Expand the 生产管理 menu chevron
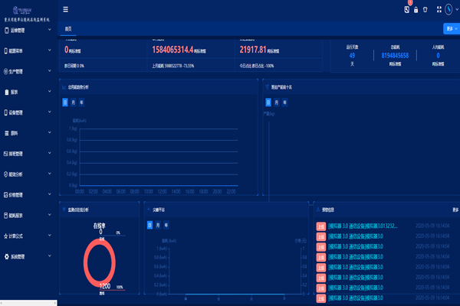This screenshot has width=460, height=306. pos(49,71)
